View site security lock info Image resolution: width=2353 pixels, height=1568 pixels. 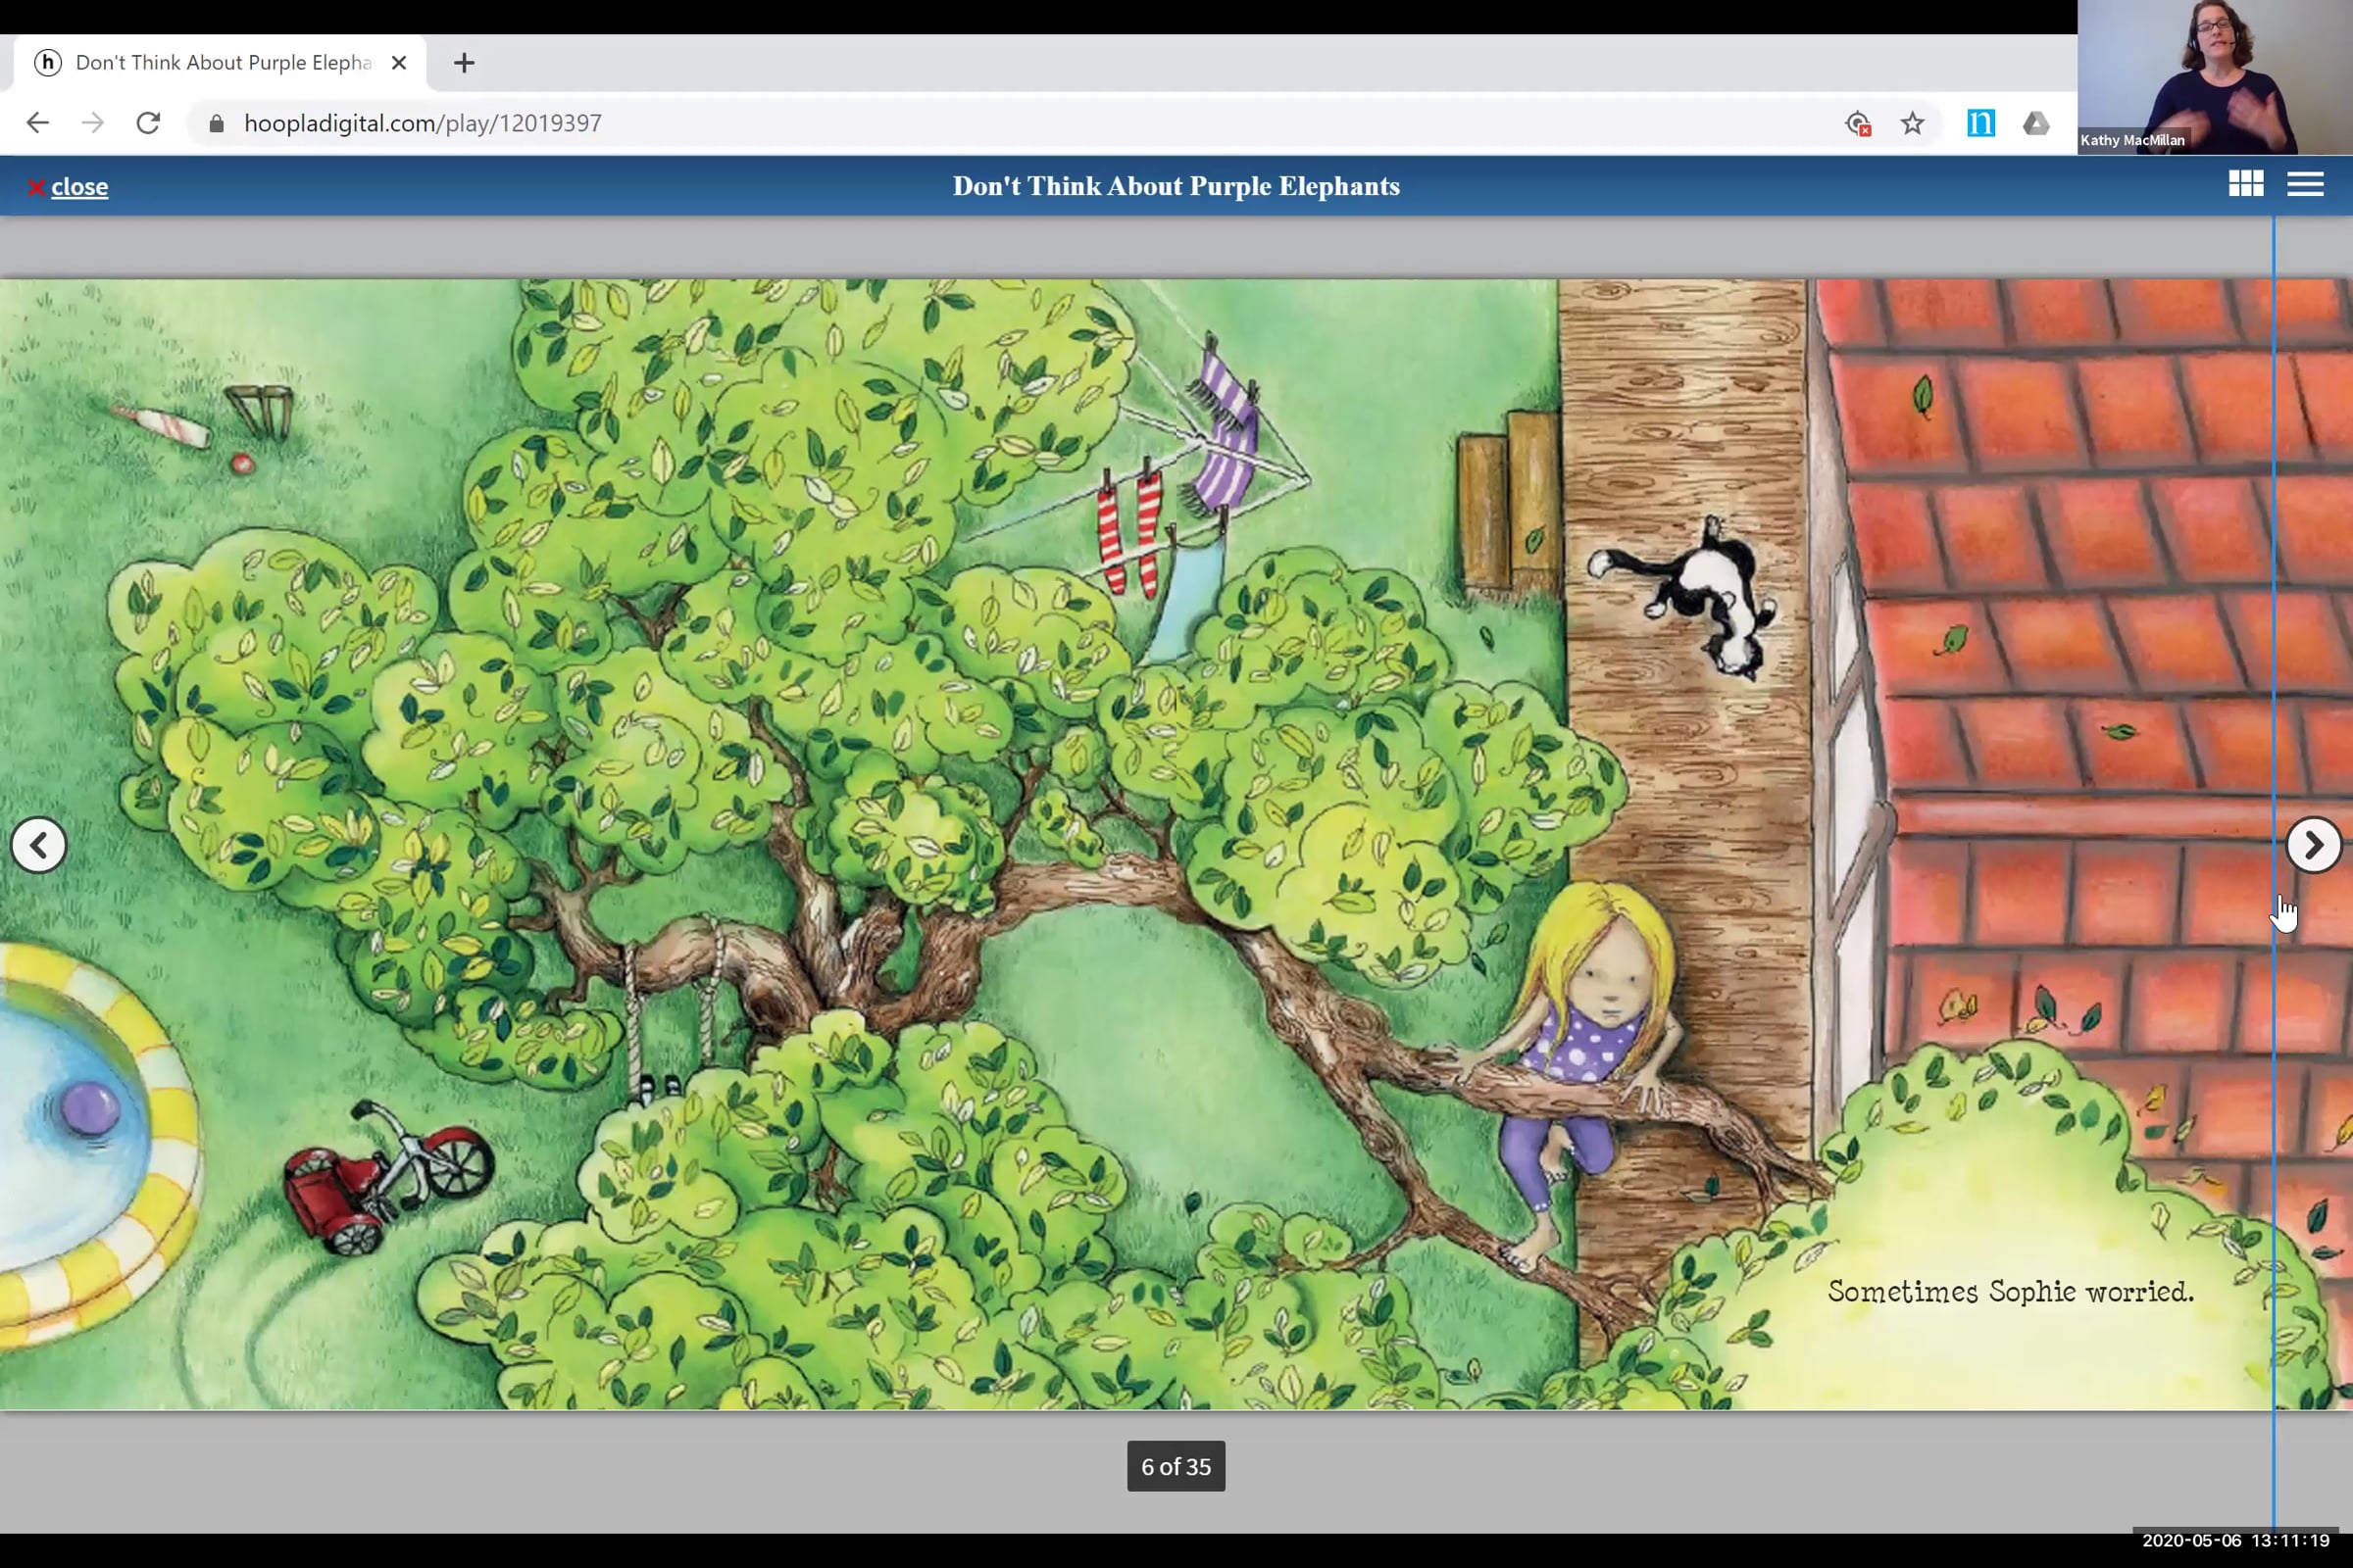click(216, 123)
